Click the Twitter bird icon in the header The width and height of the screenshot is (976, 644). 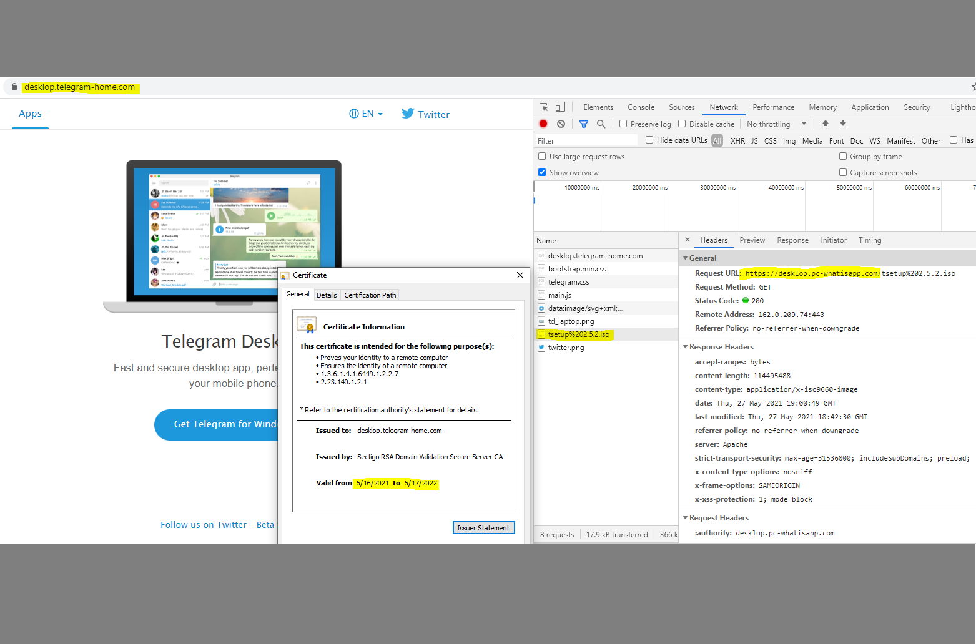[x=408, y=114]
